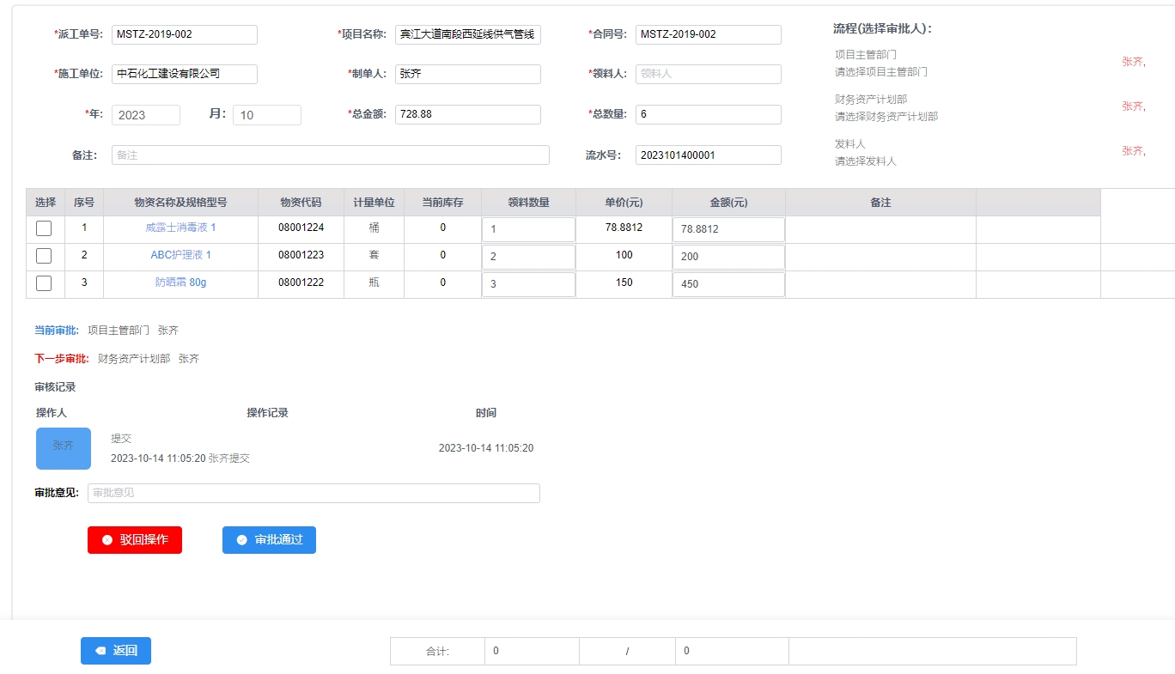Click the 领料人 input field
Viewport: 1175px width, 674px height.
point(708,74)
